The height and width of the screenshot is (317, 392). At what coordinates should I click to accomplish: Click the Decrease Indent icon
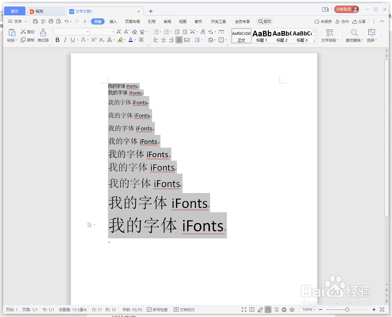(177, 32)
